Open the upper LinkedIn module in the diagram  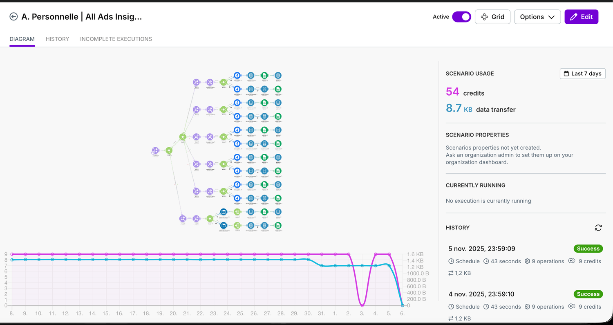[224, 212]
